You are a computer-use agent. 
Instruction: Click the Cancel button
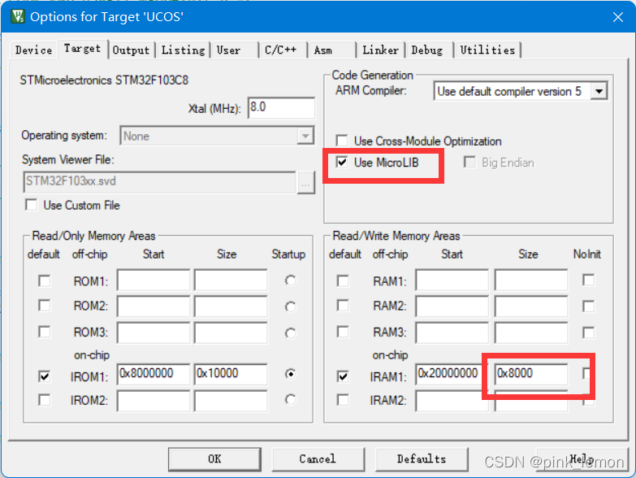[318, 459]
